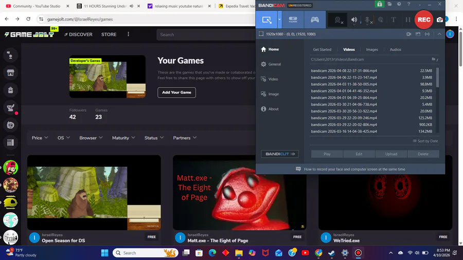Expand the Partners filter dropdown
This screenshot has width=463, height=260.
(185, 138)
